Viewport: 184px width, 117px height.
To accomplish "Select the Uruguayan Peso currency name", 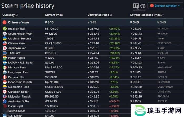I will click(19, 72).
